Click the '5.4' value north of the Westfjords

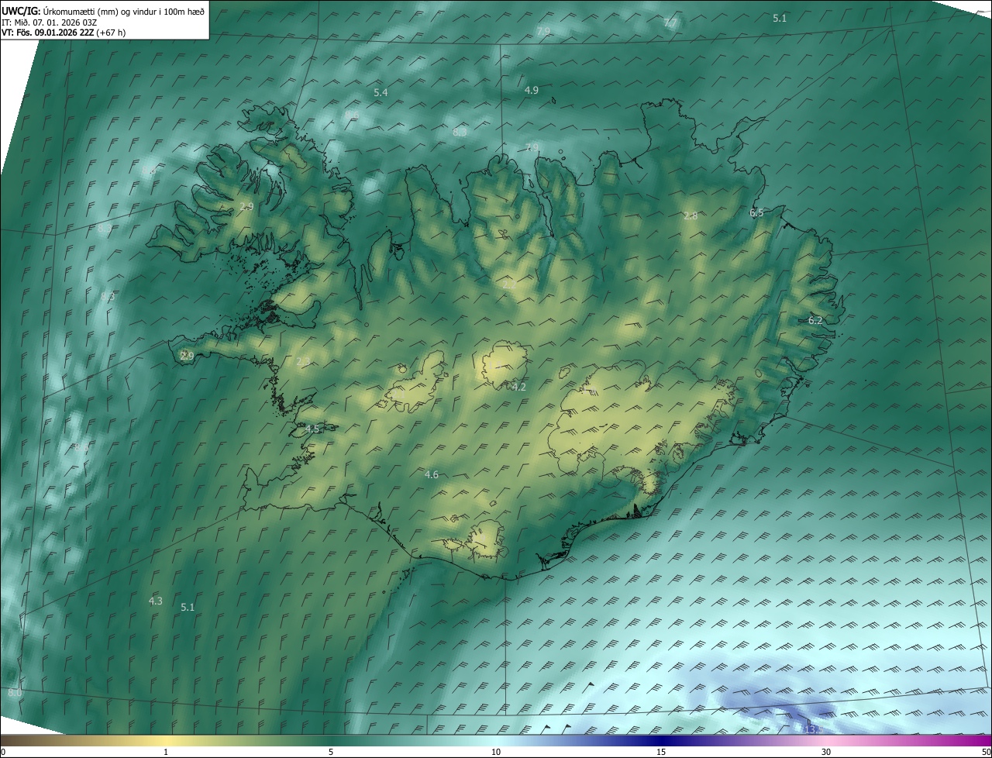(x=381, y=92)
